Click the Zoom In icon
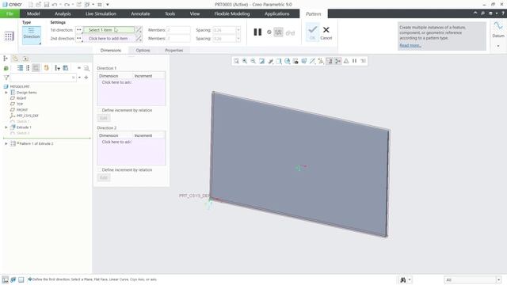Viewport: 507px width, 285px height. pos(245,61)
